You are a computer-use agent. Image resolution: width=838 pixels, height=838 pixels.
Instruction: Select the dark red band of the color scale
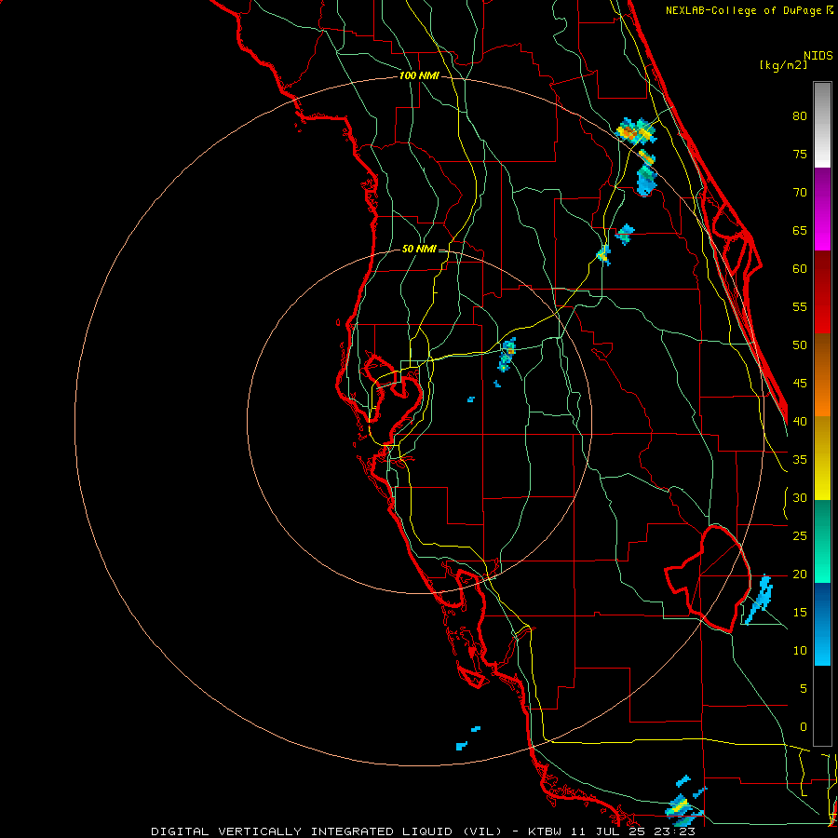click(822, 292)
